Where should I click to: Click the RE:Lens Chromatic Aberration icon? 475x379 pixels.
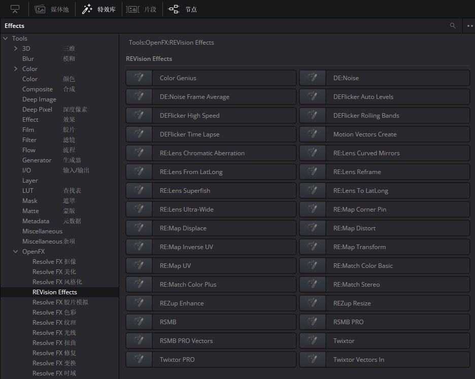(139, 153)
